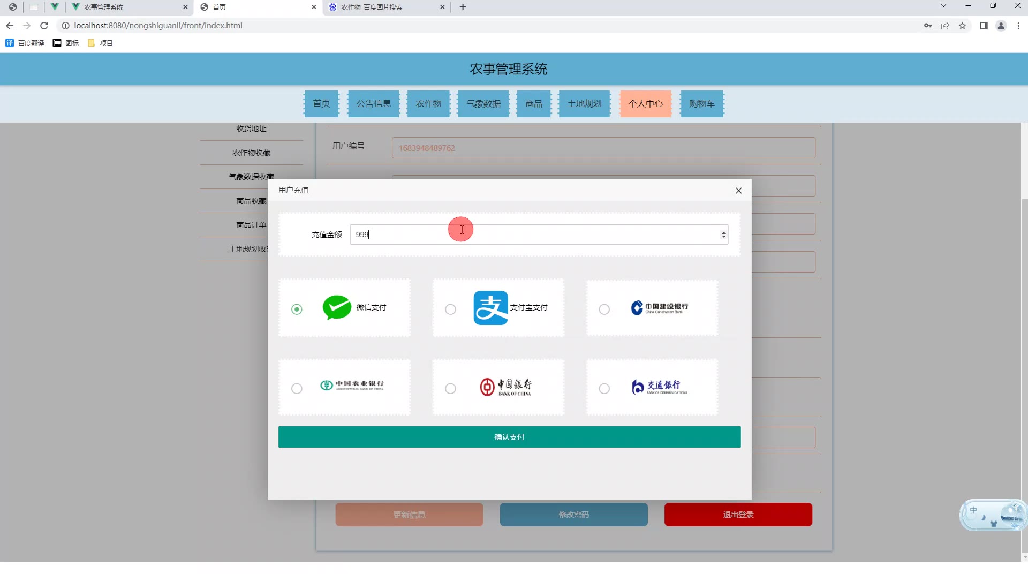Open the 气象数据 navigation tab
This screenshot has width=1028, height=574.
coord(483,103)
